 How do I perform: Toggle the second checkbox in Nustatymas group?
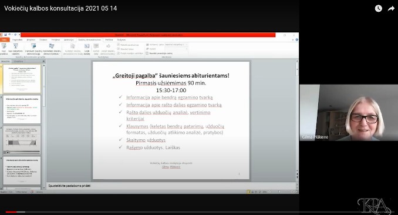coord(118,49)
